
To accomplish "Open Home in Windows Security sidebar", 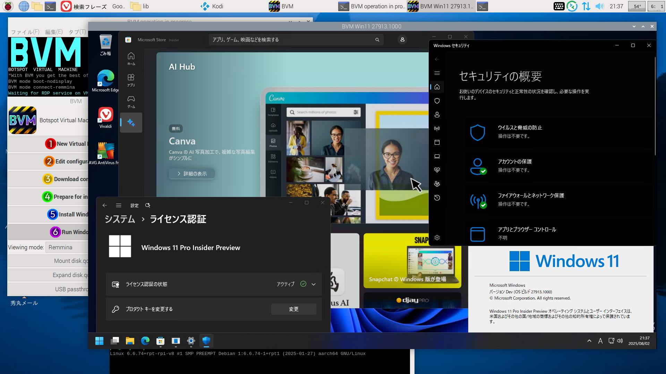I will (437, 87).
